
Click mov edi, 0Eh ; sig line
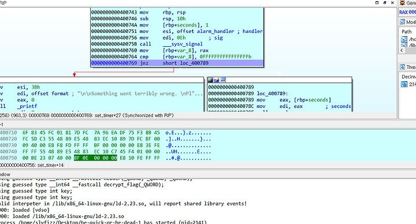coord(157,38)
